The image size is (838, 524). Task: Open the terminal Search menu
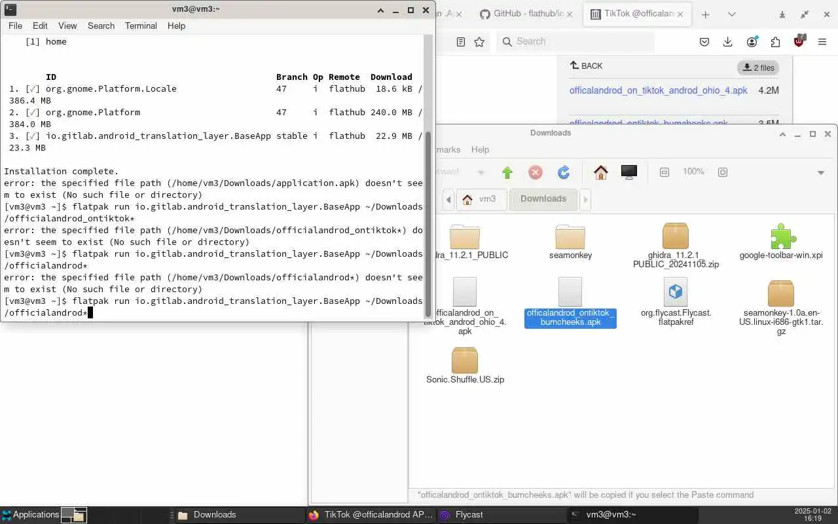click(101, 26)
